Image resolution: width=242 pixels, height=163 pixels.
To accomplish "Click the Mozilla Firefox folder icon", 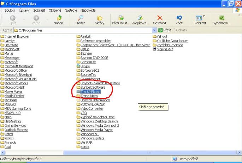I will click(2, 96).
